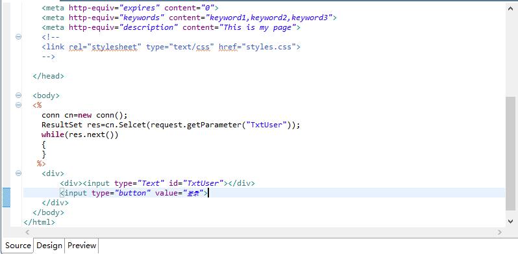Collapse the JSP scriptlet <% fold marker

(18, 105)
